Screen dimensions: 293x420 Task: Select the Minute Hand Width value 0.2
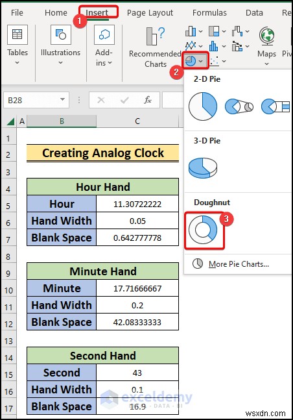[137, 305]
